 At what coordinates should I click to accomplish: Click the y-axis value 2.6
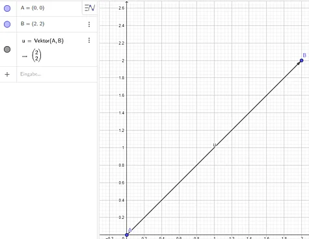pos(122,8)
